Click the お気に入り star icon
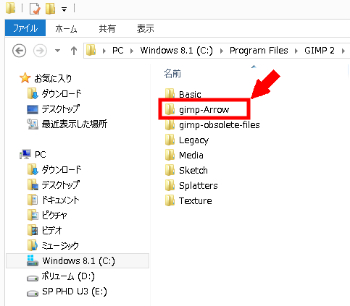350x306 pixels. point(25,78)
